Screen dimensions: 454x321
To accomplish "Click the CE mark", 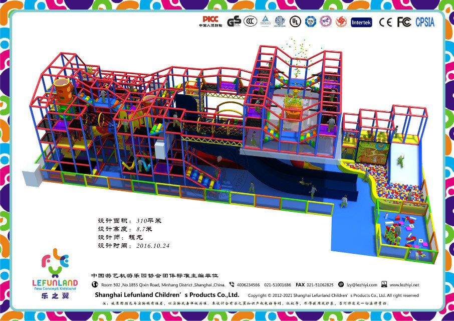I will click(x=385, y=22).
